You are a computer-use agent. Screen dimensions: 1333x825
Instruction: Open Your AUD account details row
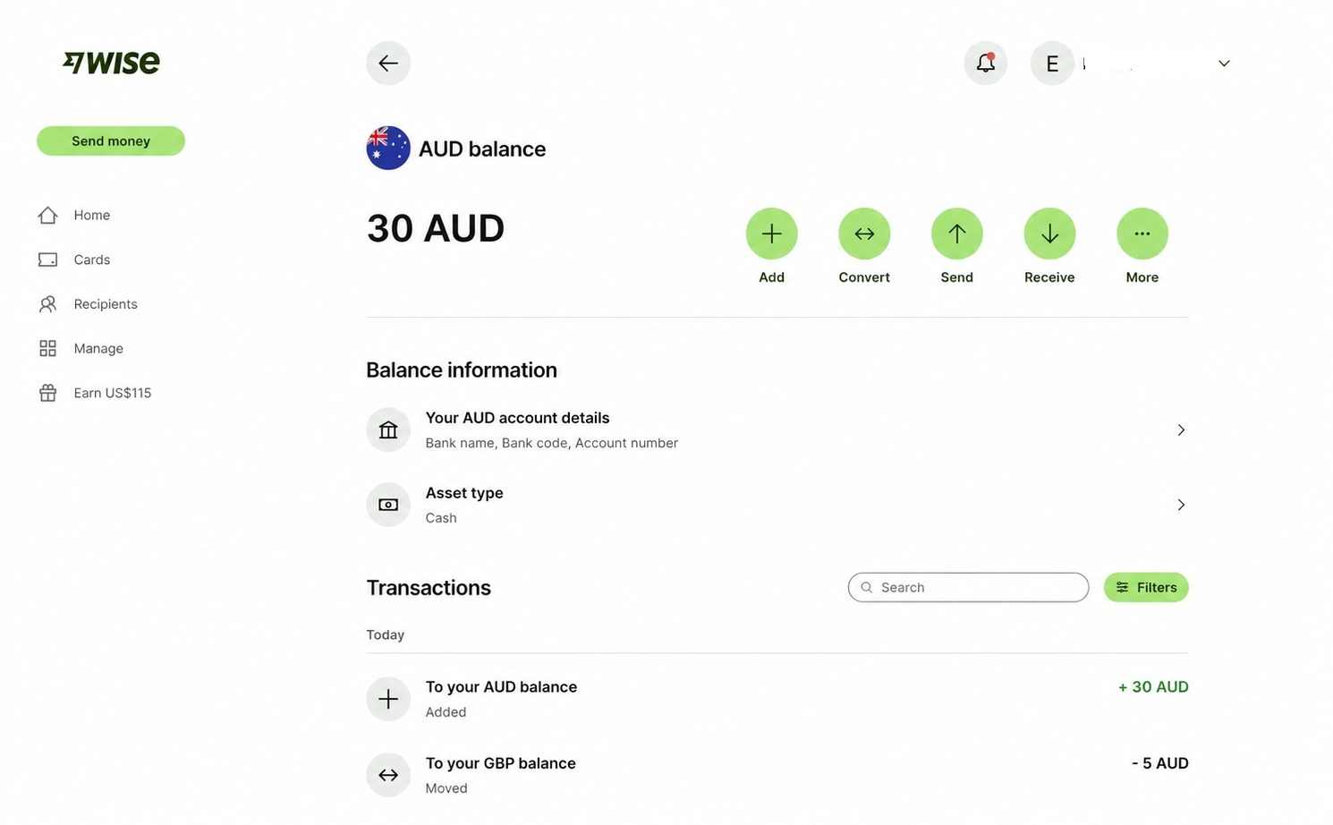coord(777,430)
